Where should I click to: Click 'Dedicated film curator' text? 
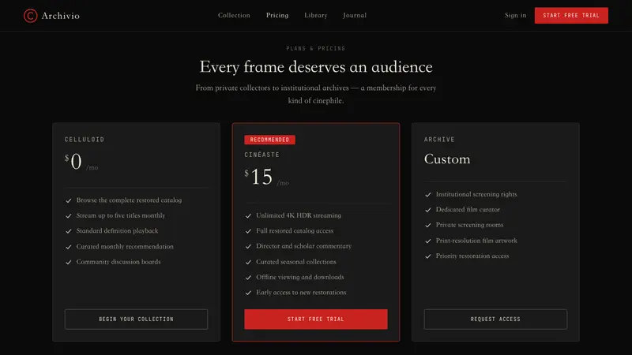(468, 209)
